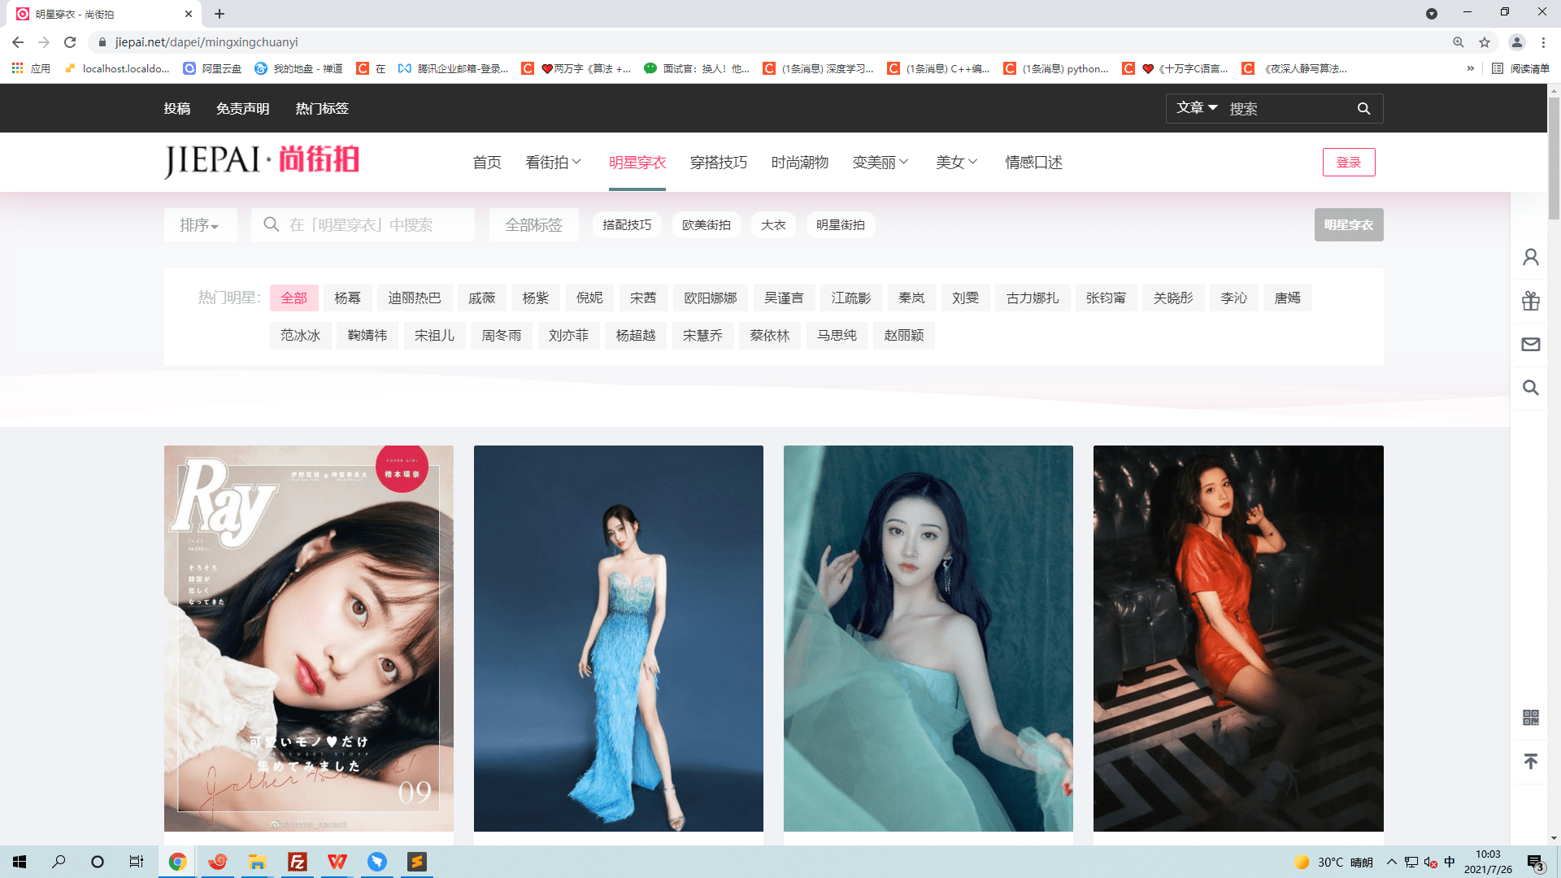Expand the 变美丽 navigation menu
Screen dimensions: 1561x878
pos(881,163)
